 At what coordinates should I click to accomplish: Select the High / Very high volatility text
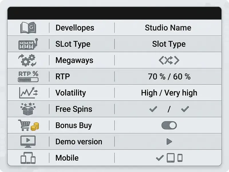[169, 93]
